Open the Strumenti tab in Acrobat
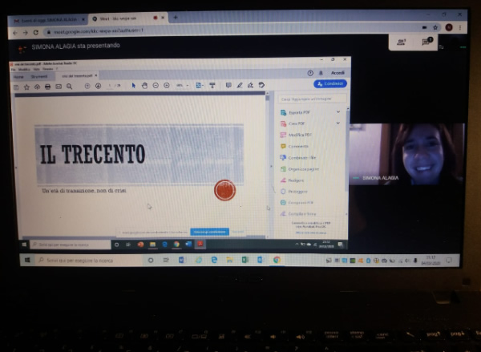Image resolution: width=481 pixels, height=352 pixels. click(x=39, y=76)
